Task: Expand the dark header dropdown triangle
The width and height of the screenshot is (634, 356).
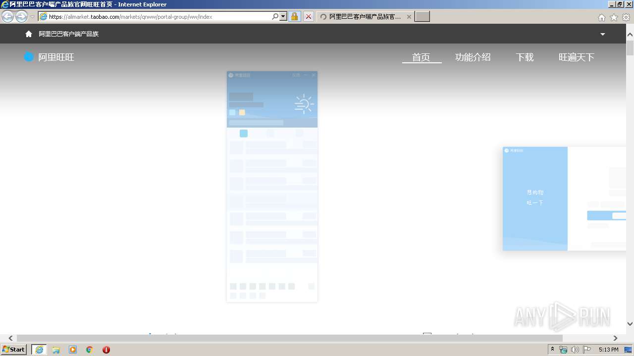Action: click(603, 34)
